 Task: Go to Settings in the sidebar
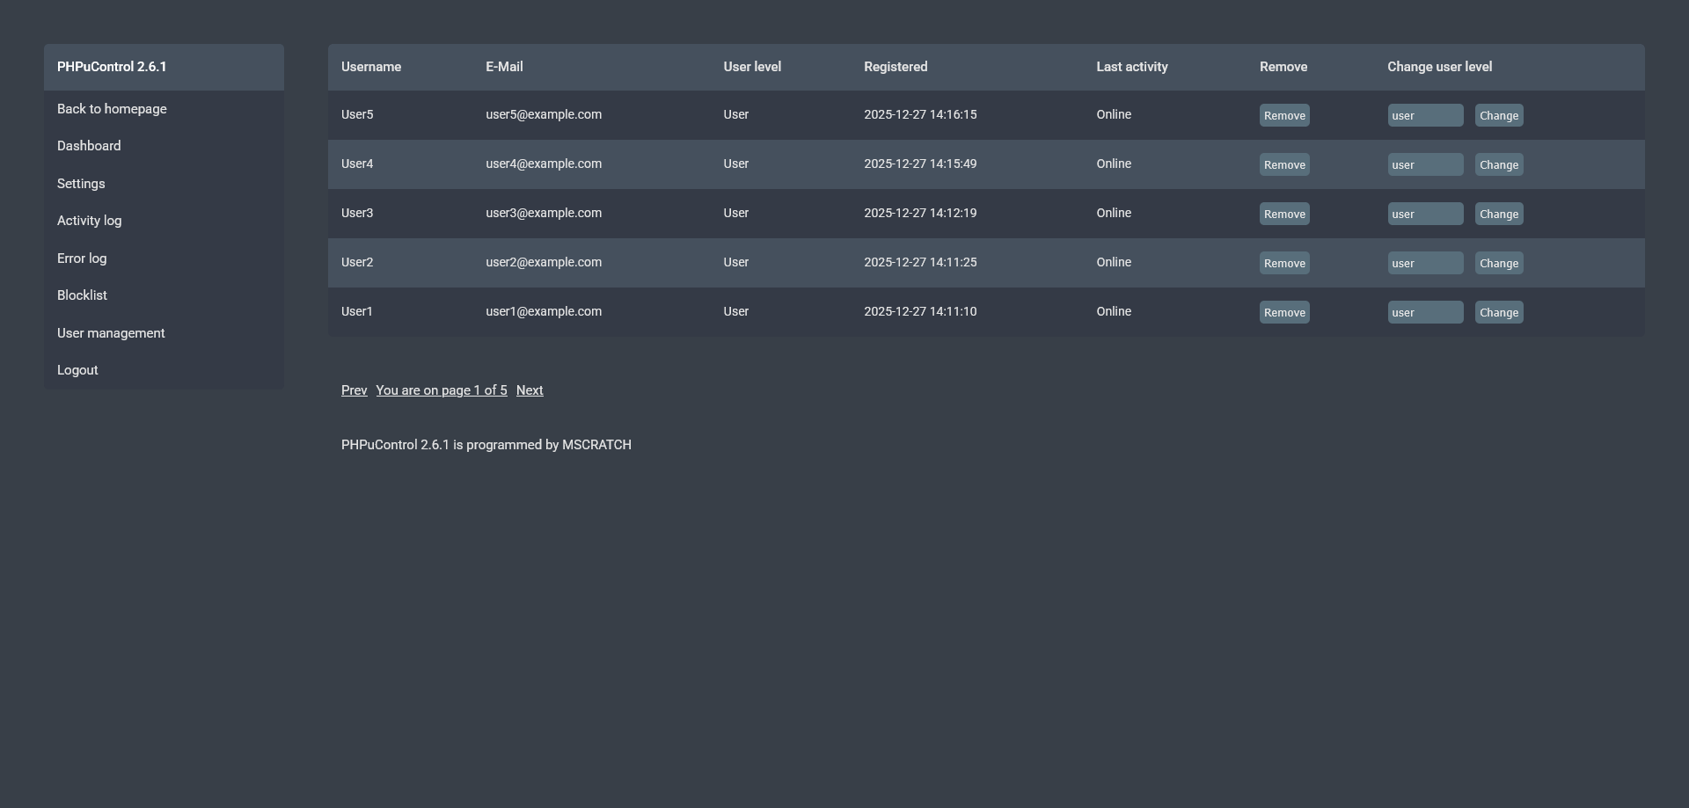tap(81, 184)
